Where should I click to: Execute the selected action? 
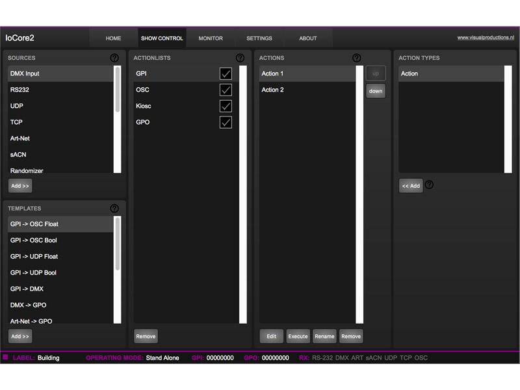(298, 336)
